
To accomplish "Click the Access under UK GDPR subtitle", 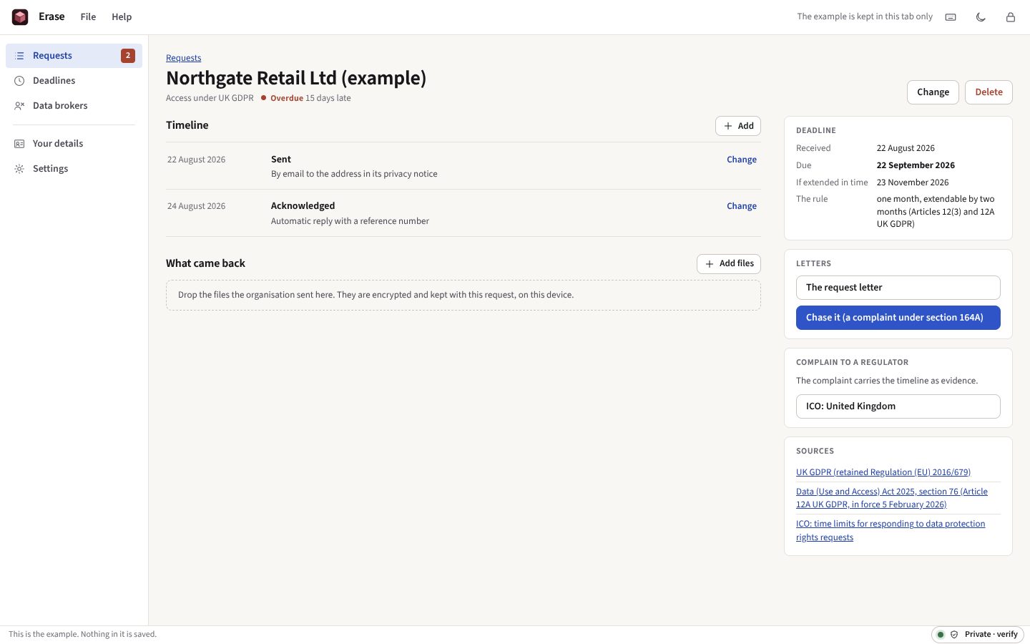I will pyautogui.click(x=210, y=98).
